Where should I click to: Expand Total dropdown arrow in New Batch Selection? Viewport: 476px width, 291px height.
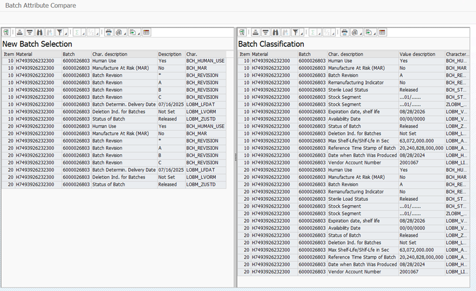point(84,32)
